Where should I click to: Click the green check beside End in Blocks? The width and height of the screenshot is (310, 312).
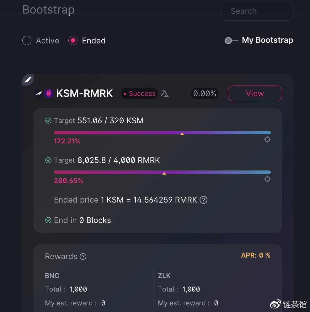click(x=48, y=220)
